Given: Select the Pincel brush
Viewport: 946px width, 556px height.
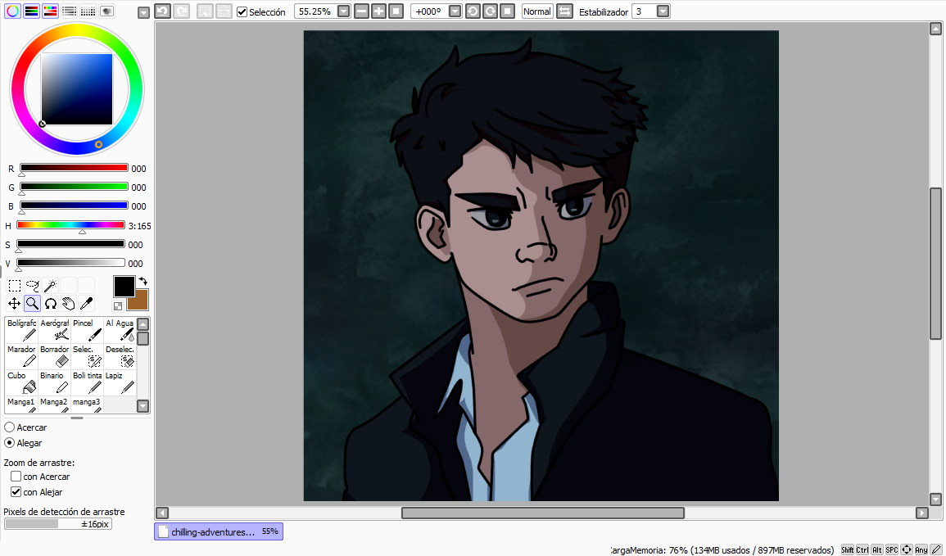Looking at the screenshot, I should point(87,330).
